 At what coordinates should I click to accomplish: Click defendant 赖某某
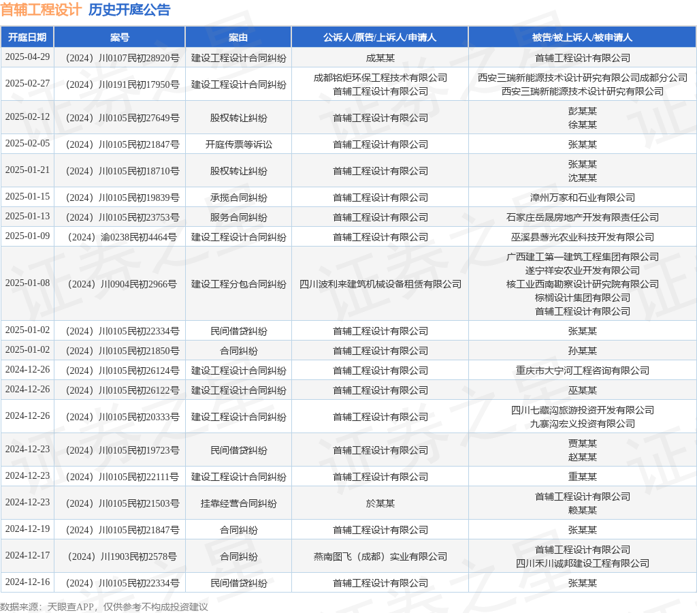(x=583, y=510)
